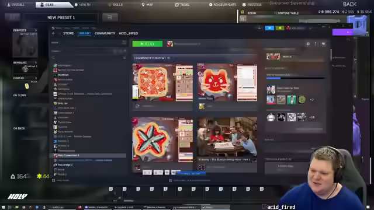Open the red cat pizza screenshot thumbnail
The width and height of the screenshot is (374, 210).
pos(227,82)
